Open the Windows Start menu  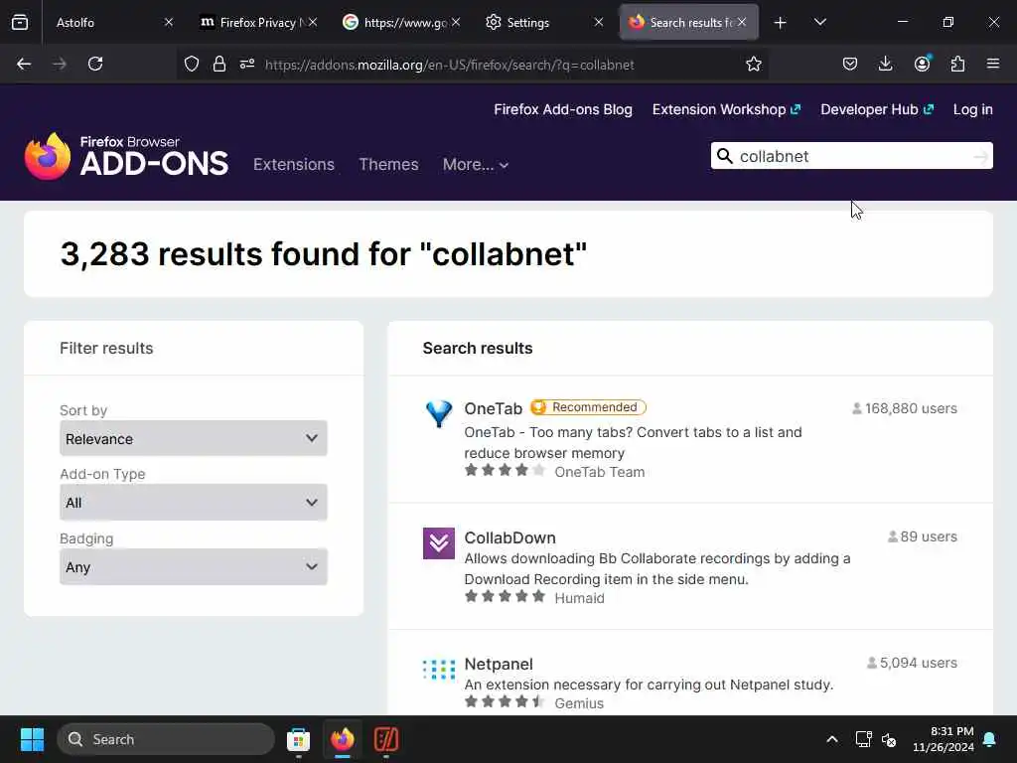click(x=32, y=739)
